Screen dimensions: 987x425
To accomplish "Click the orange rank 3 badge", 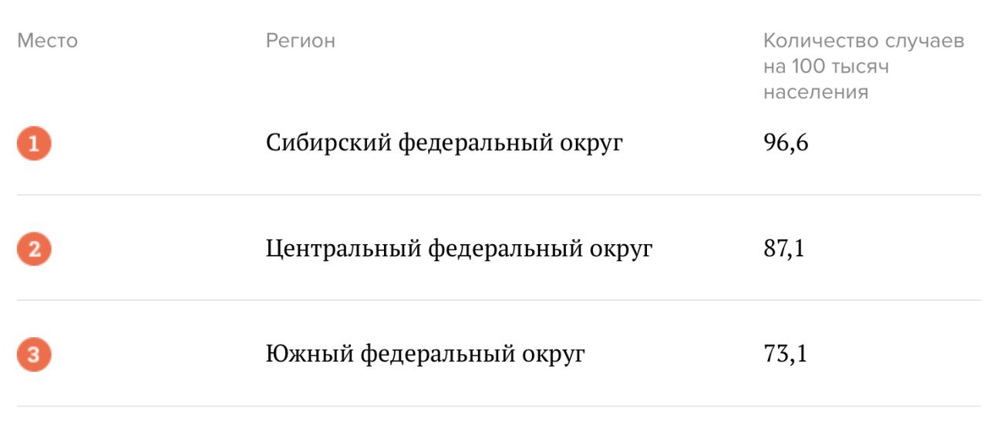I will point(34,355).
